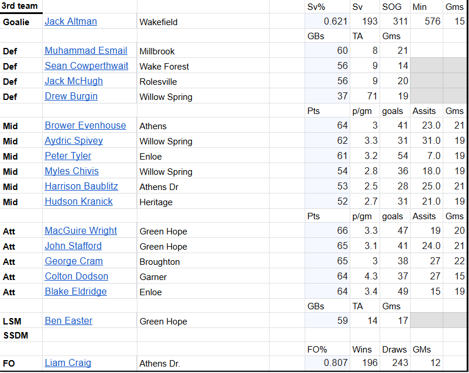The image size is (469, 373).
Task: Select Brower Evenhouse's assists value 23.0
Action: [426, 126]
